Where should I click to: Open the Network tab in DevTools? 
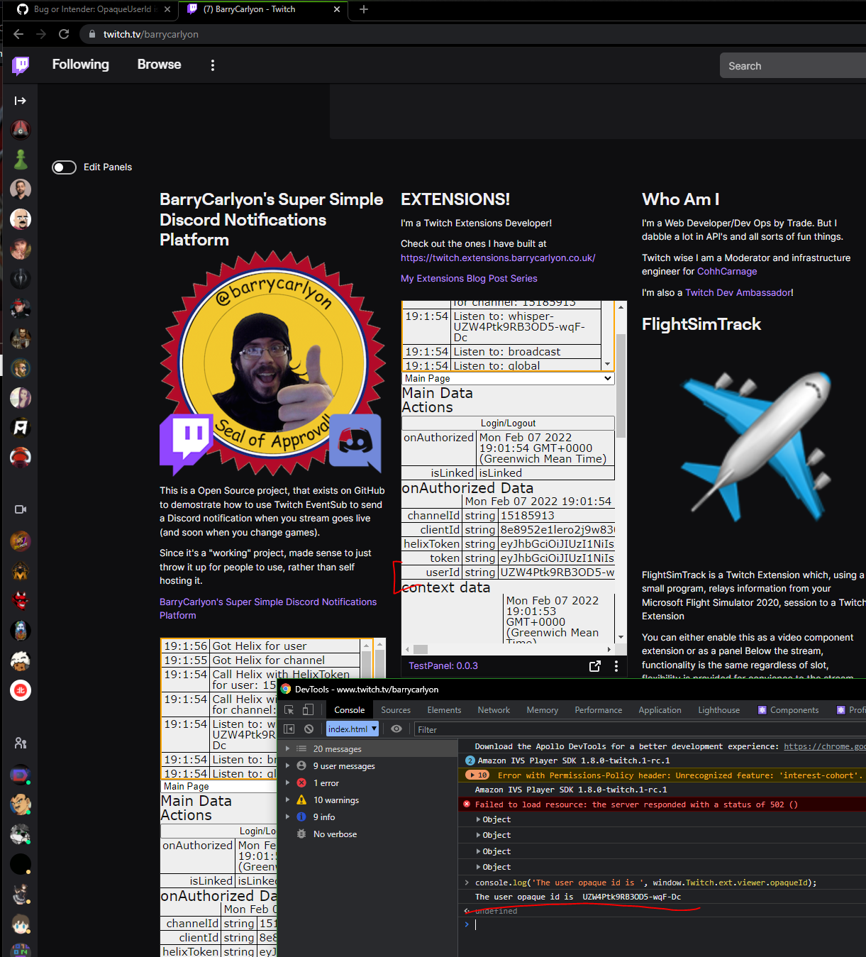(494, 710)
